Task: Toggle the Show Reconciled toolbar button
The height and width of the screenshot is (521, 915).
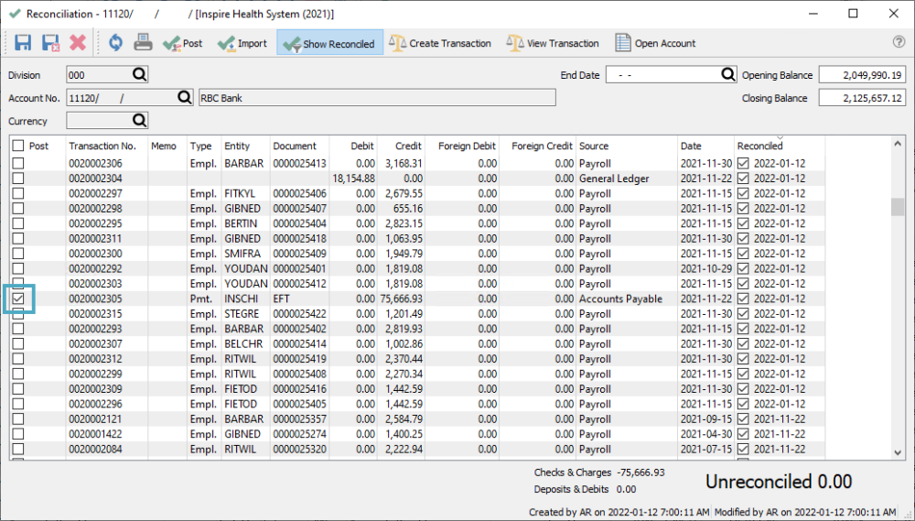Action: 328,43
